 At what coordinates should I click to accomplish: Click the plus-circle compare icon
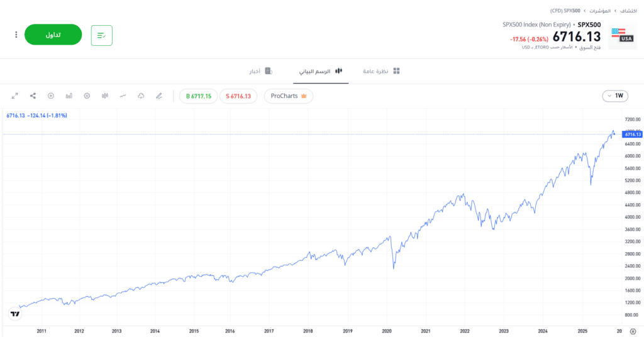(x=51, y=96)
